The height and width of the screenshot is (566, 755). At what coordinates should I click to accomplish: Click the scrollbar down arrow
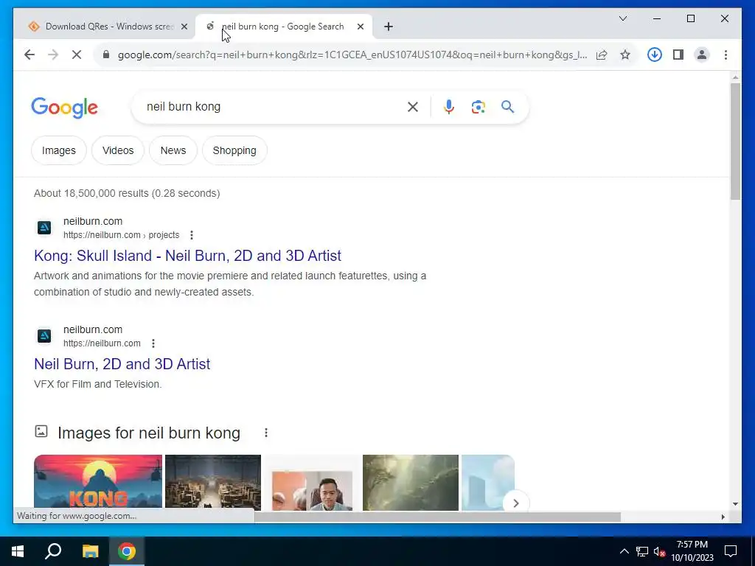pyautogui.click(x=735, y=504)
